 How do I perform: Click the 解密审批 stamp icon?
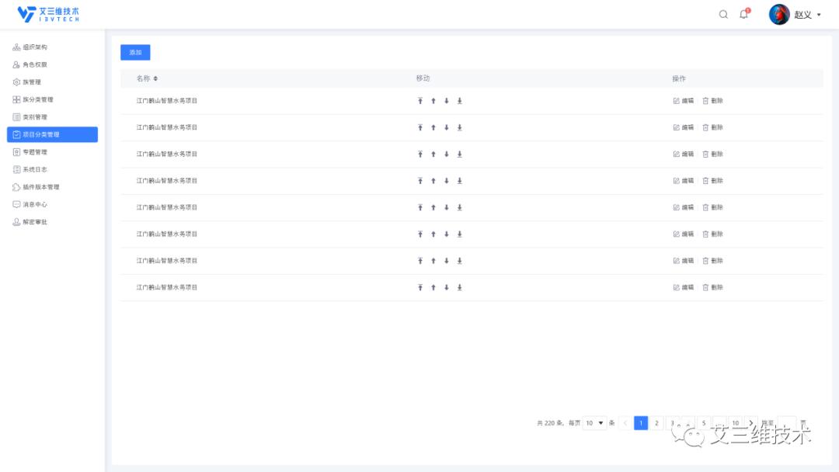click(x=16, y=222)
